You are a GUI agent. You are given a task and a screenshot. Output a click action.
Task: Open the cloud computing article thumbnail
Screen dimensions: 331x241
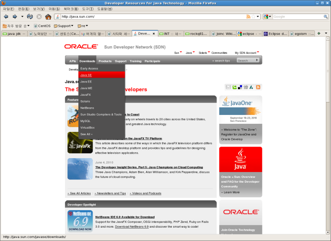coord(80,169)
